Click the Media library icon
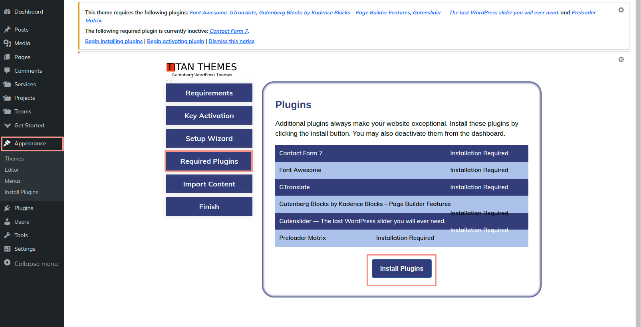Screen dimensions: 641x327 pyautogui.click(x=7, y=43)
